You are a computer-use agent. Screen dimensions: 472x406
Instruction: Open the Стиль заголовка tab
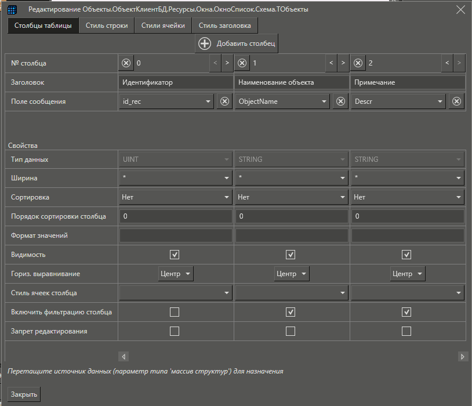[x=224, y=26]
